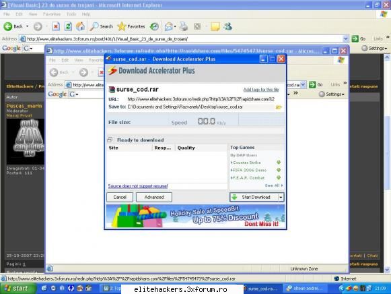Click the Advanced button
The width and height of the screenshot is (391, 294).
[x=154, y=197]
